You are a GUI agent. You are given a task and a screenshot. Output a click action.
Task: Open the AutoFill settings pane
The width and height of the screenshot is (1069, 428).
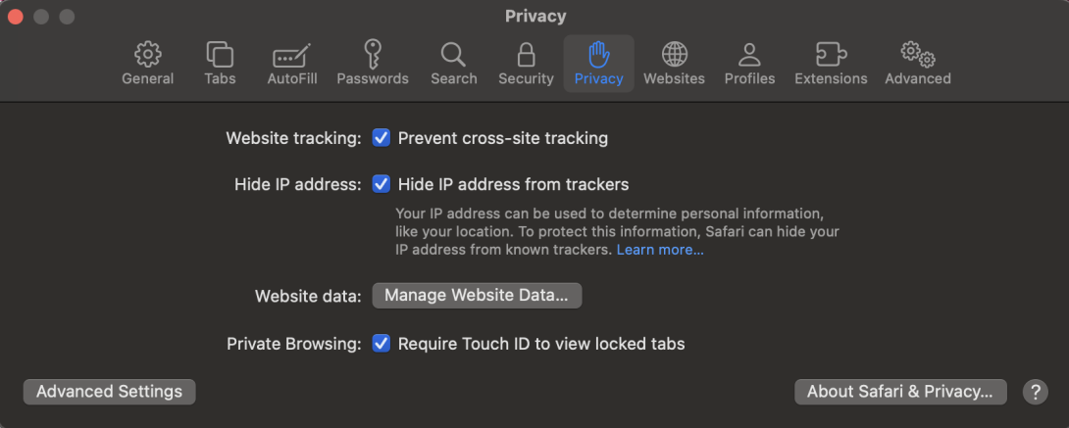pos(292,63)
